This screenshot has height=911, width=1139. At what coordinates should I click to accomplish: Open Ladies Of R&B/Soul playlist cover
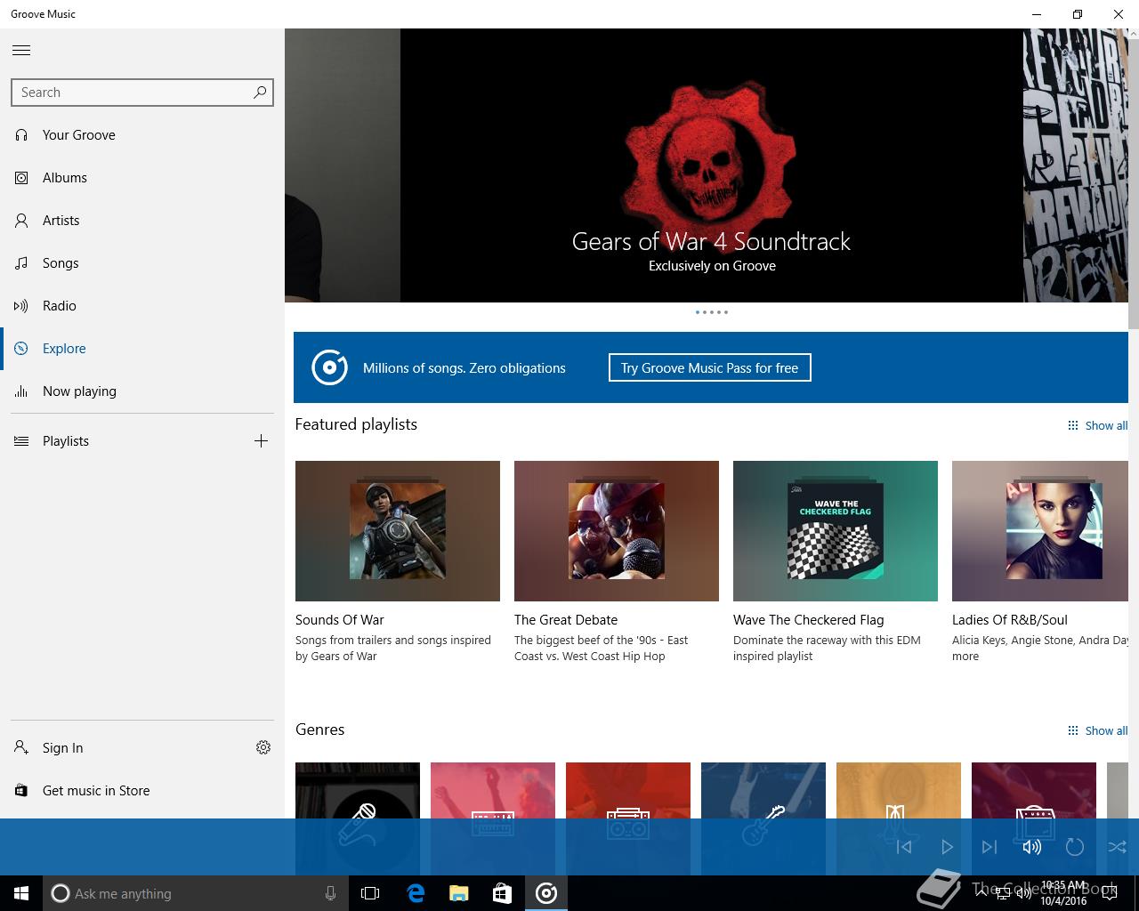pyautogui.click(x=1040, y=531)
